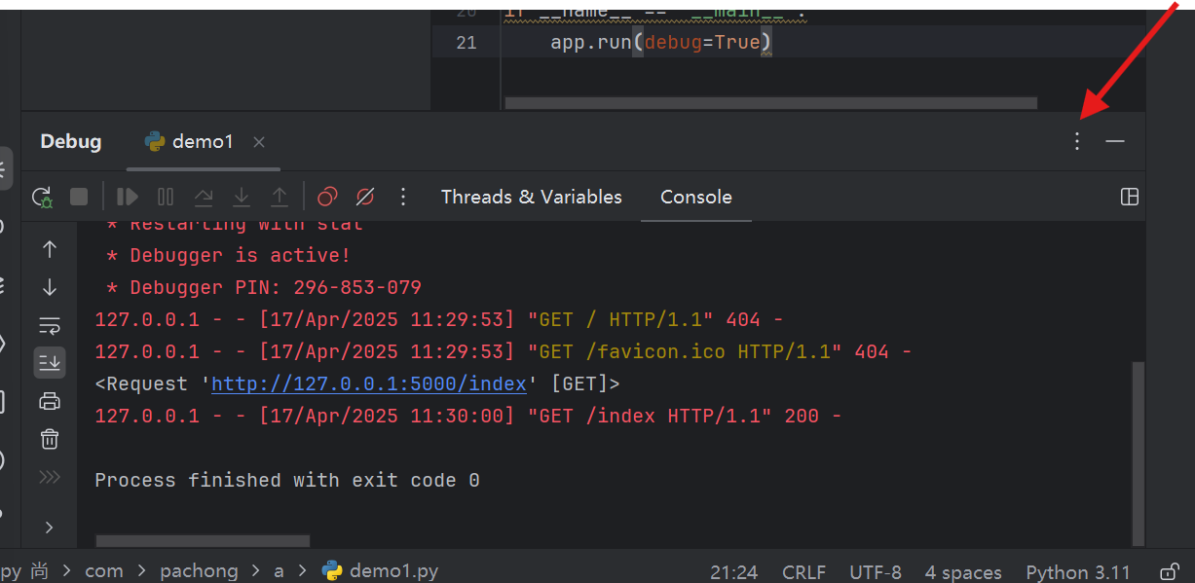Select the Step Over icon
The height and width of the screenshot is (583, 1195).
pos(203,197)
